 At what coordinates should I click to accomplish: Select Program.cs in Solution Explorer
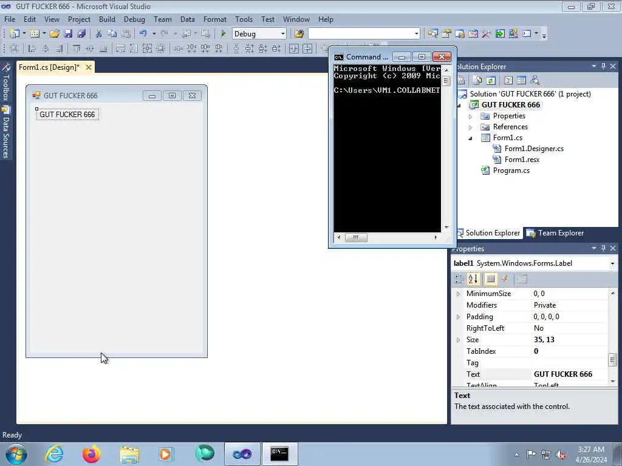click(x=511, y=171)
